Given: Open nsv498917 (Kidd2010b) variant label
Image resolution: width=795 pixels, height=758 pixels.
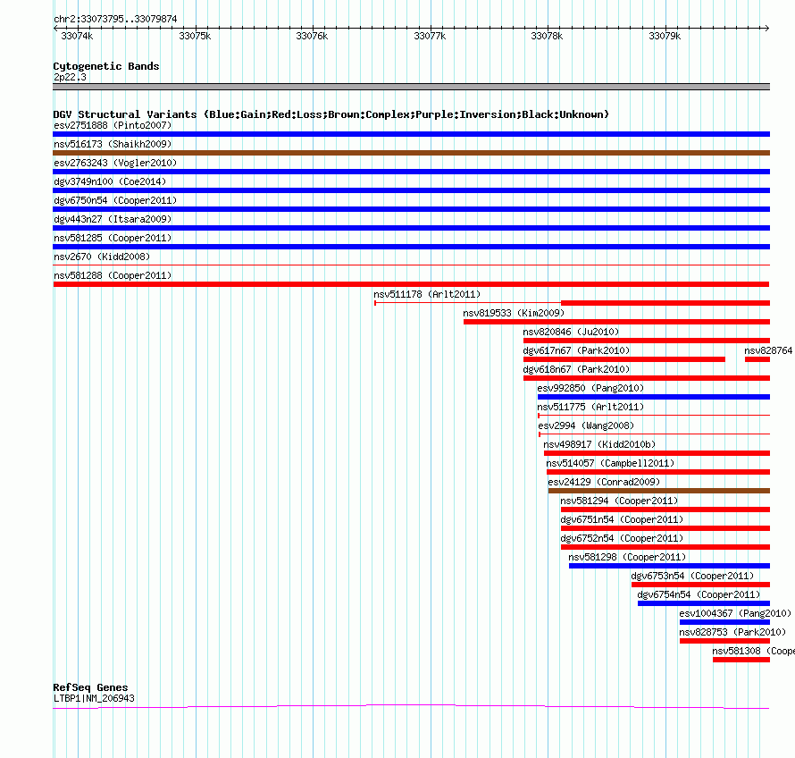Looking at the screenshot, I should [599, 444].
